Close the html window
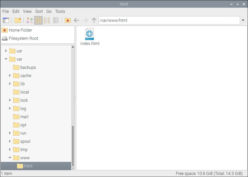This screenshot has width=248, height=177. point(244,4)
